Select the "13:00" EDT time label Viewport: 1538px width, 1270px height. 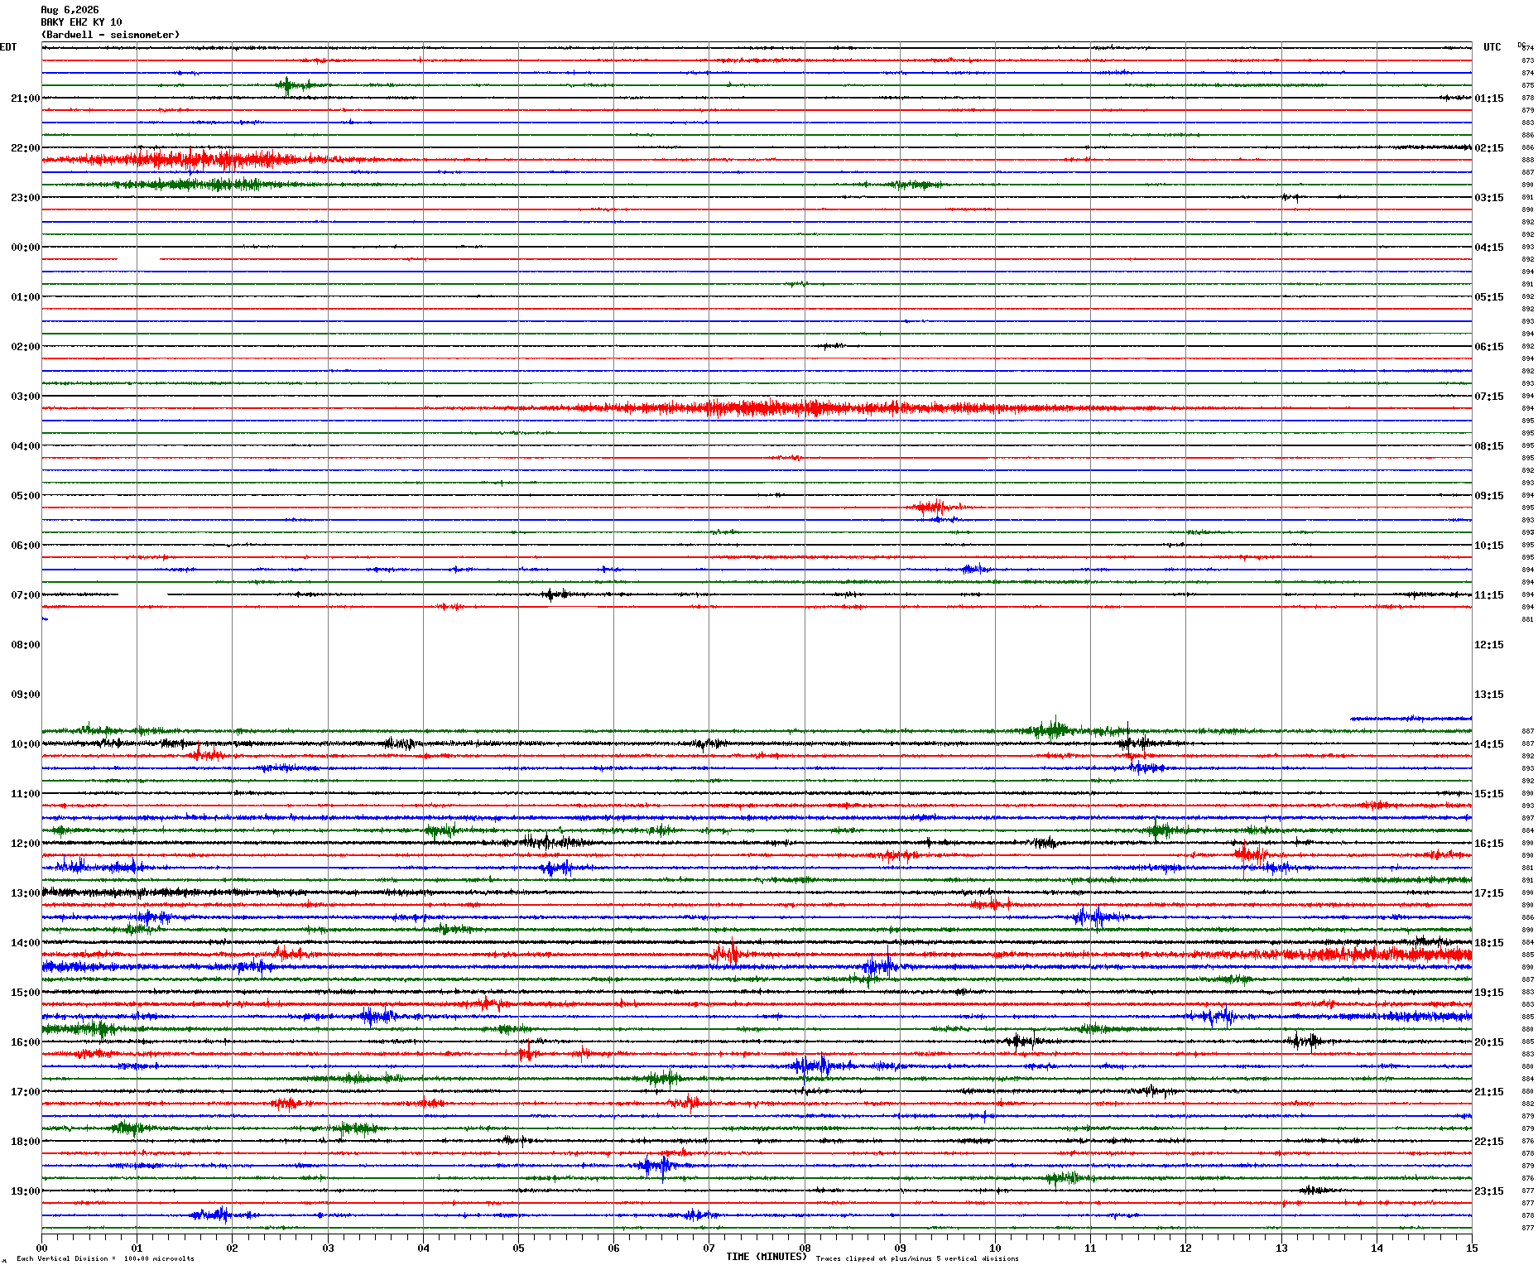coord(25,893)
